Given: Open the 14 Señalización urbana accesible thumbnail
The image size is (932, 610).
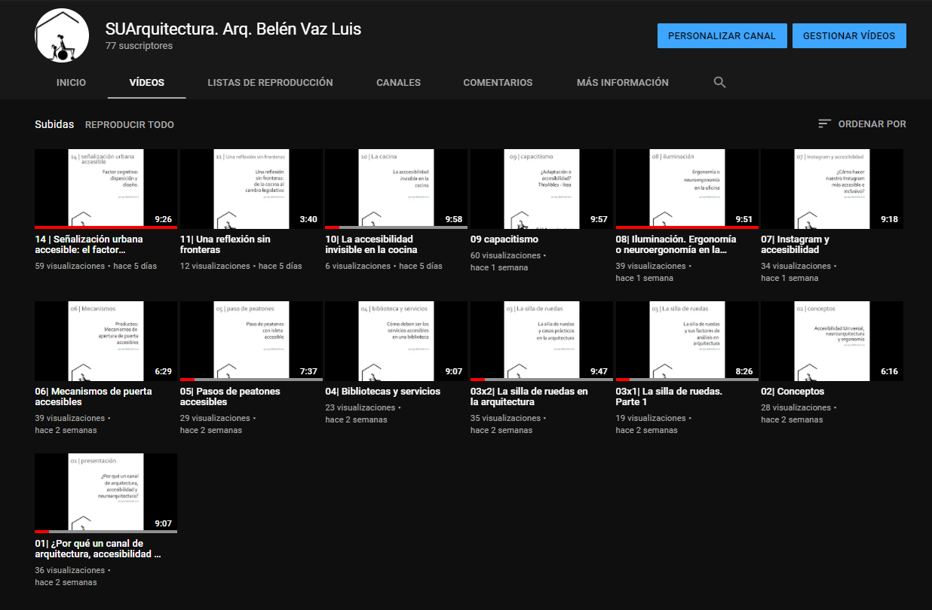Looking at the screenshot, I should pos(106,188).
